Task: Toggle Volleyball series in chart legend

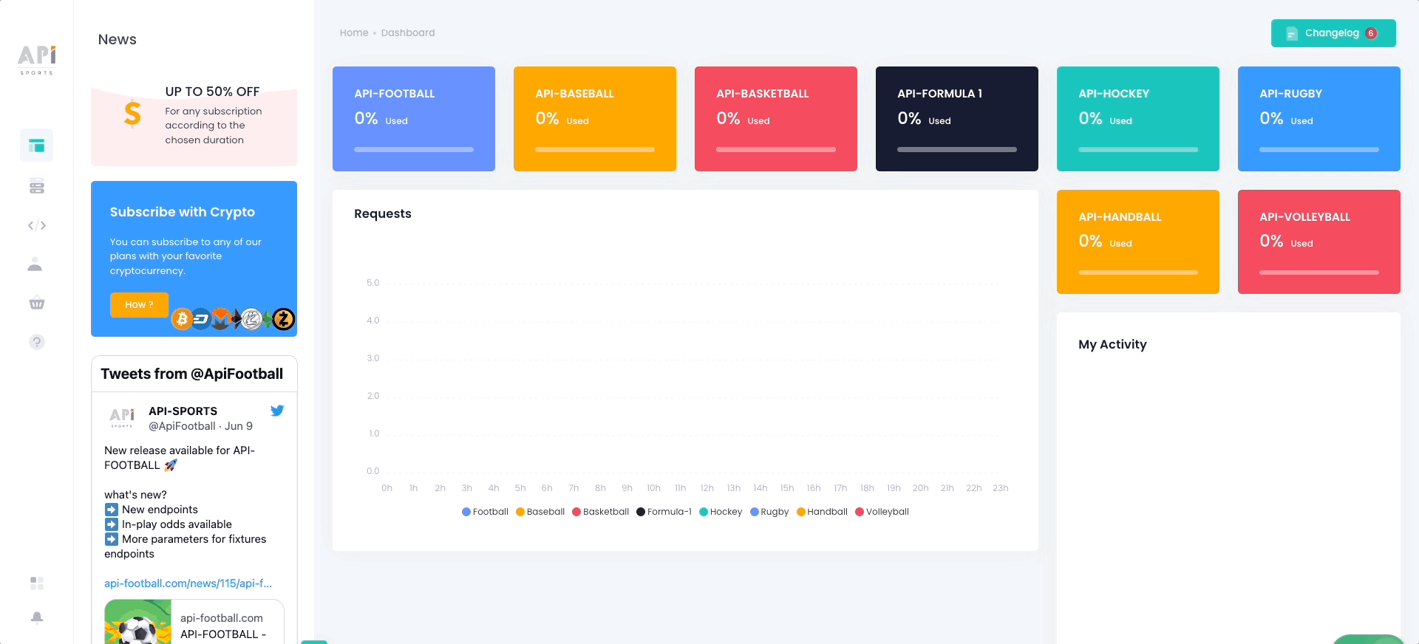Action: (x=882, y=512)
